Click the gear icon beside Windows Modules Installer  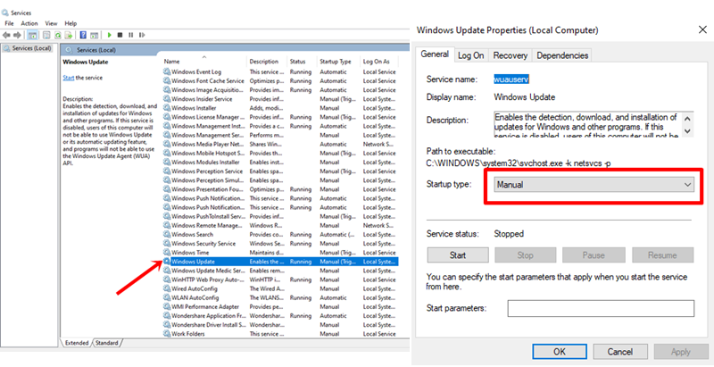(167, 163)
